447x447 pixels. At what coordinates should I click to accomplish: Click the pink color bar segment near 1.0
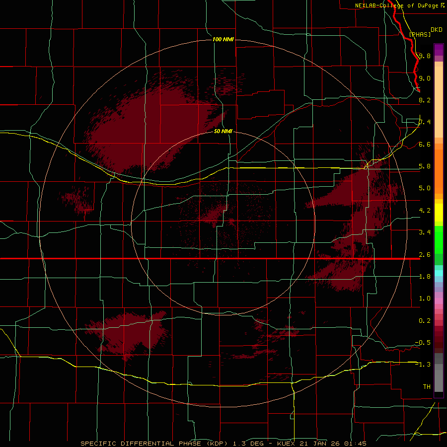(x=439, y=301)
